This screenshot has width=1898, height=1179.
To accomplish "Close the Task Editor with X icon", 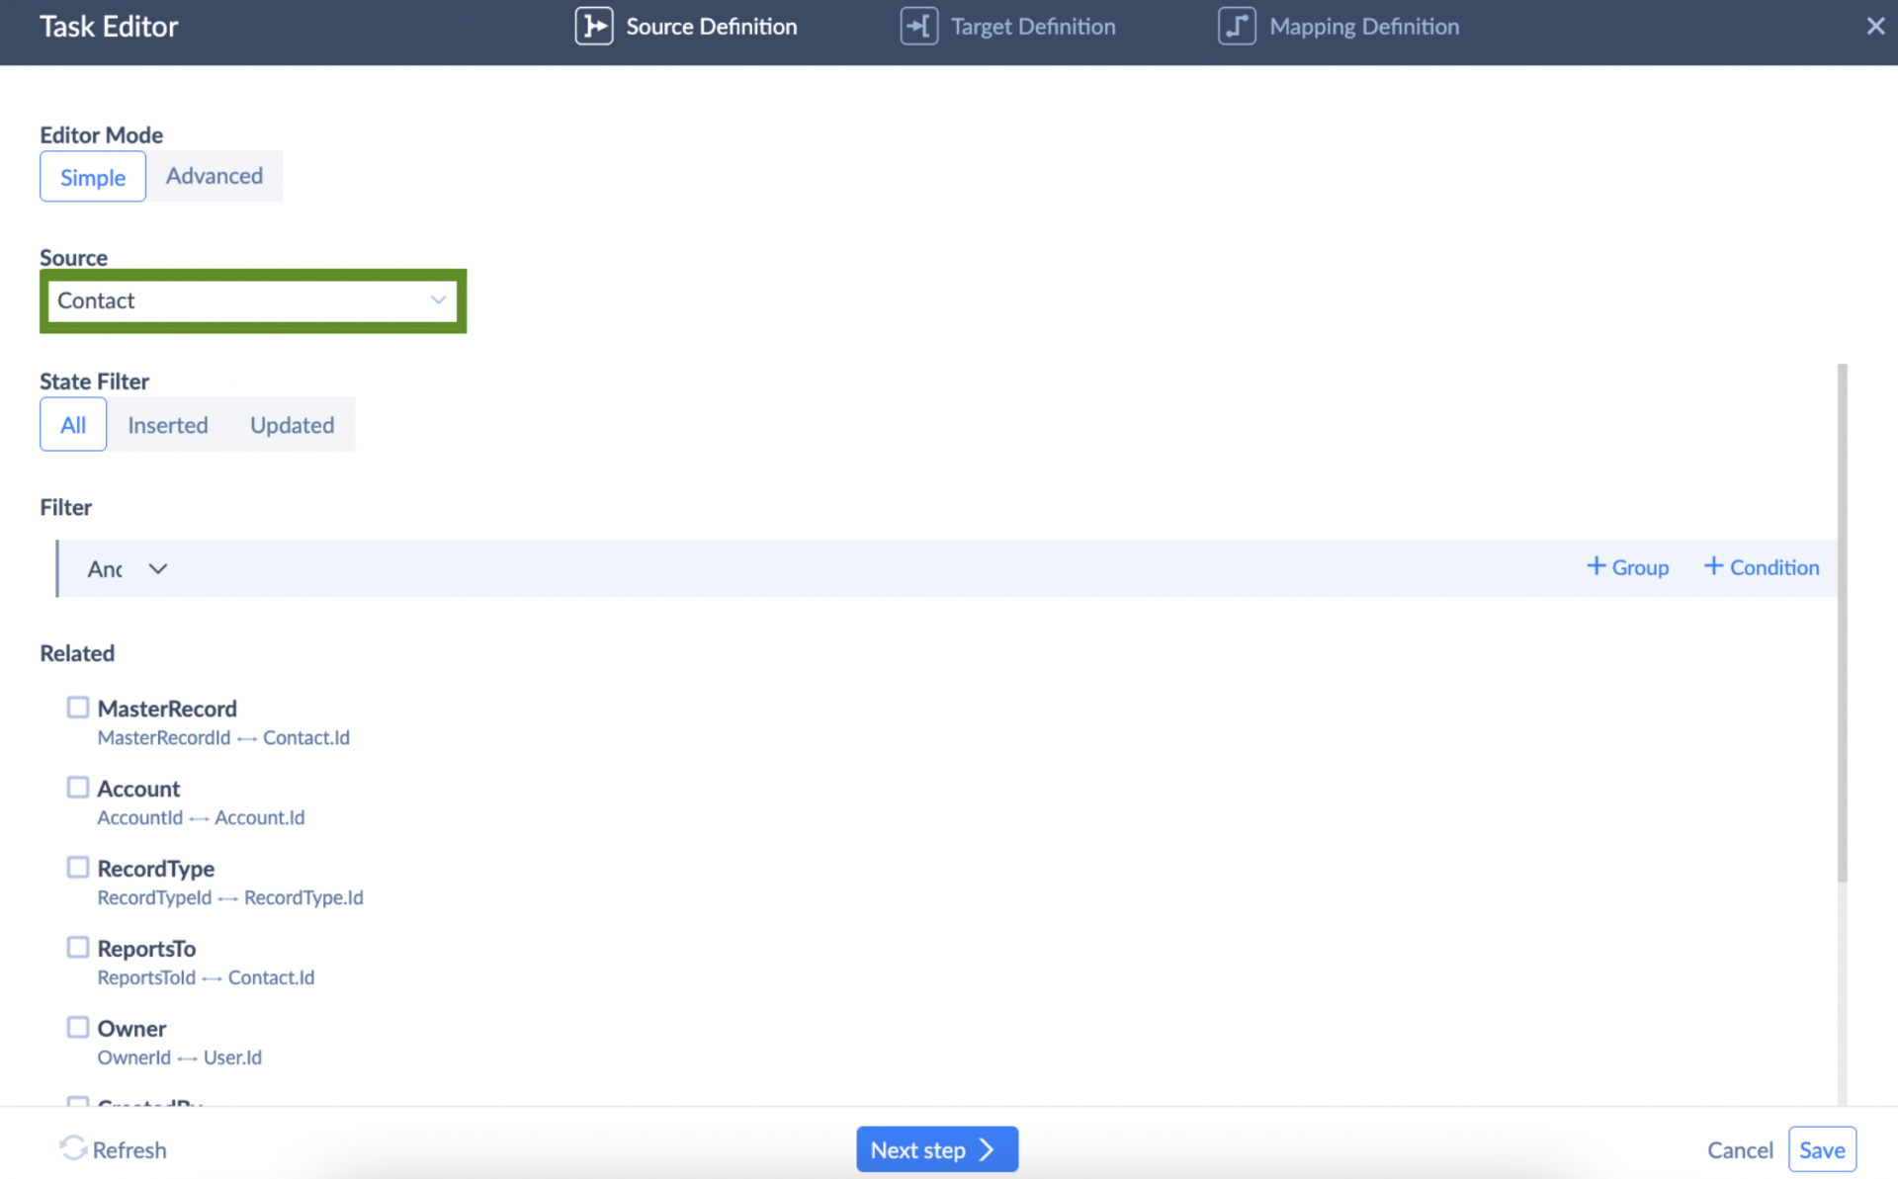I will (1874, 27).
